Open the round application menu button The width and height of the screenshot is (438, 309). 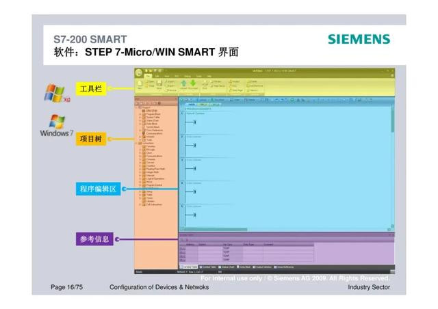(x=139, y=72)
